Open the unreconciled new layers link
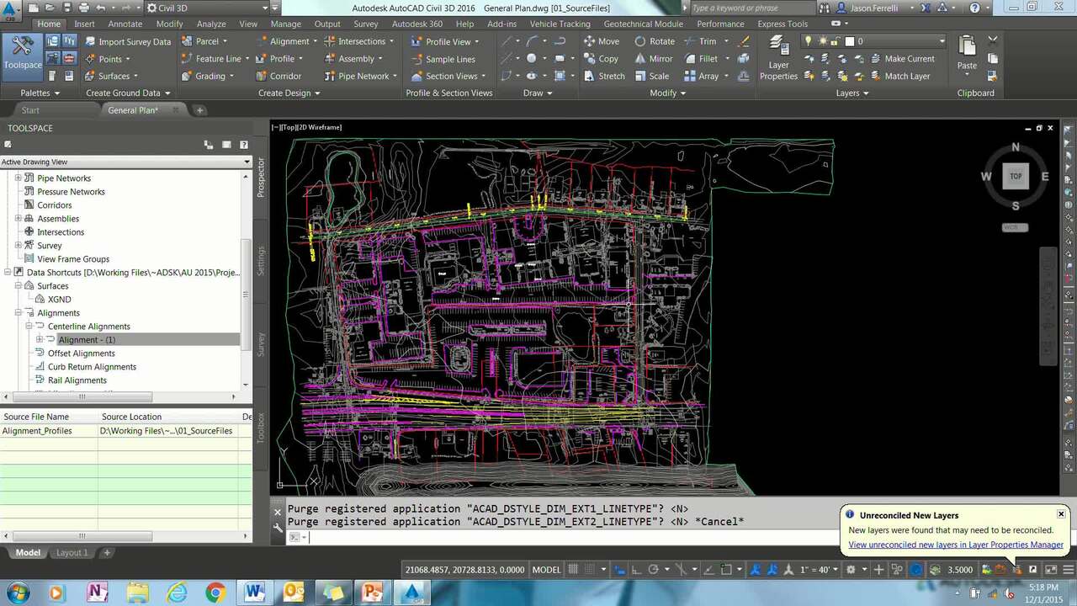 click(956, 545)
